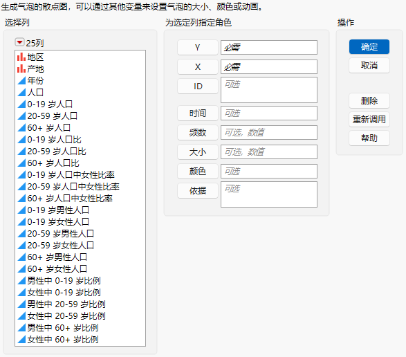Assign selection to the Y role button
Viewport: 406px width, 357px height.
tap(198, 48)
